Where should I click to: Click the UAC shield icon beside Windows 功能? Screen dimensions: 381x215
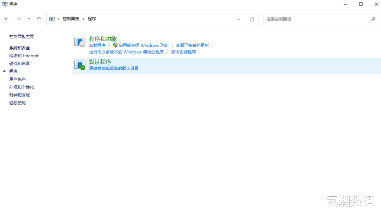coord(115,45)
